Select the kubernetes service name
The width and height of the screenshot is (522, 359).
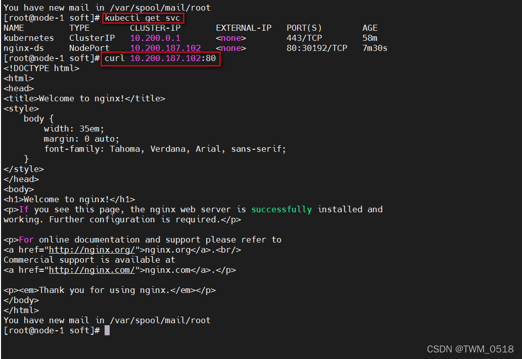click(29, 38)
